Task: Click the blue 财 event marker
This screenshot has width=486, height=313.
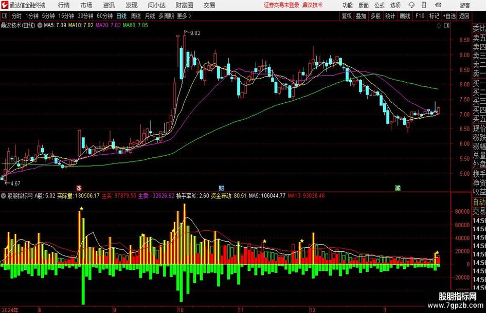Action: 221,188
